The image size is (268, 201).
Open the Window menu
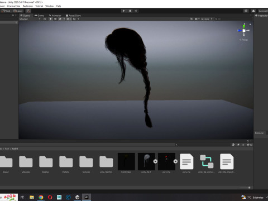[49, 6]
